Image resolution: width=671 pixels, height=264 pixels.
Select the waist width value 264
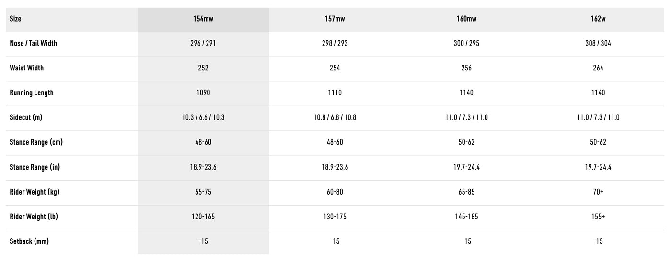tap(598, 68)
